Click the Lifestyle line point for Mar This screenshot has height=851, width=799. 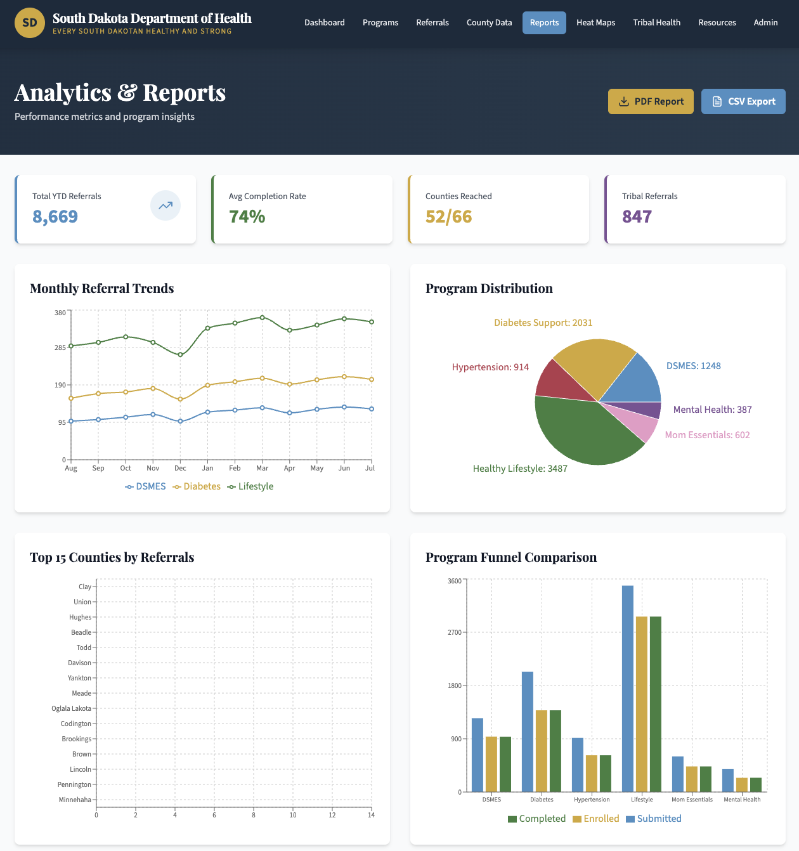(263, 317)
